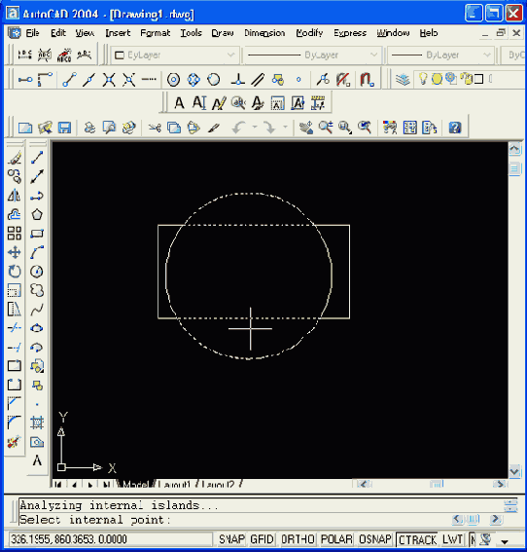
Task: Click the Snap to Center icon
Action: tap(173, 80)
